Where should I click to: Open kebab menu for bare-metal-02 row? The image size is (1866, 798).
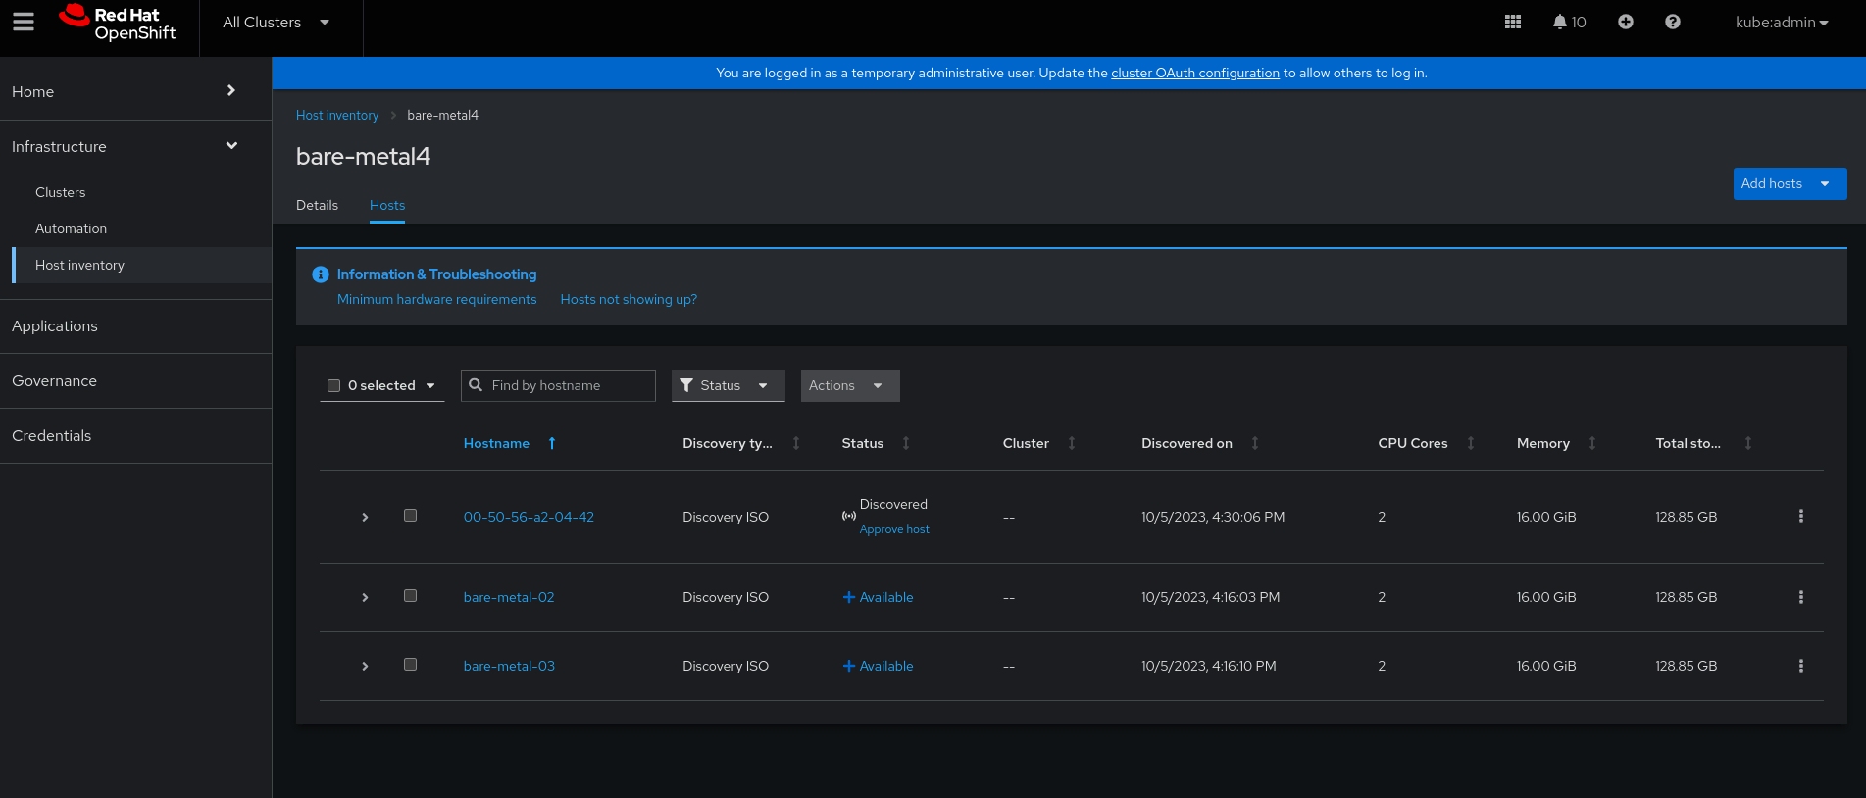1800,597
